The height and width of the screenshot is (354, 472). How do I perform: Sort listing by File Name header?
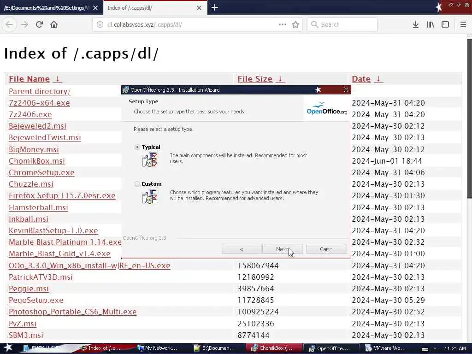click(x=29, y=79)
